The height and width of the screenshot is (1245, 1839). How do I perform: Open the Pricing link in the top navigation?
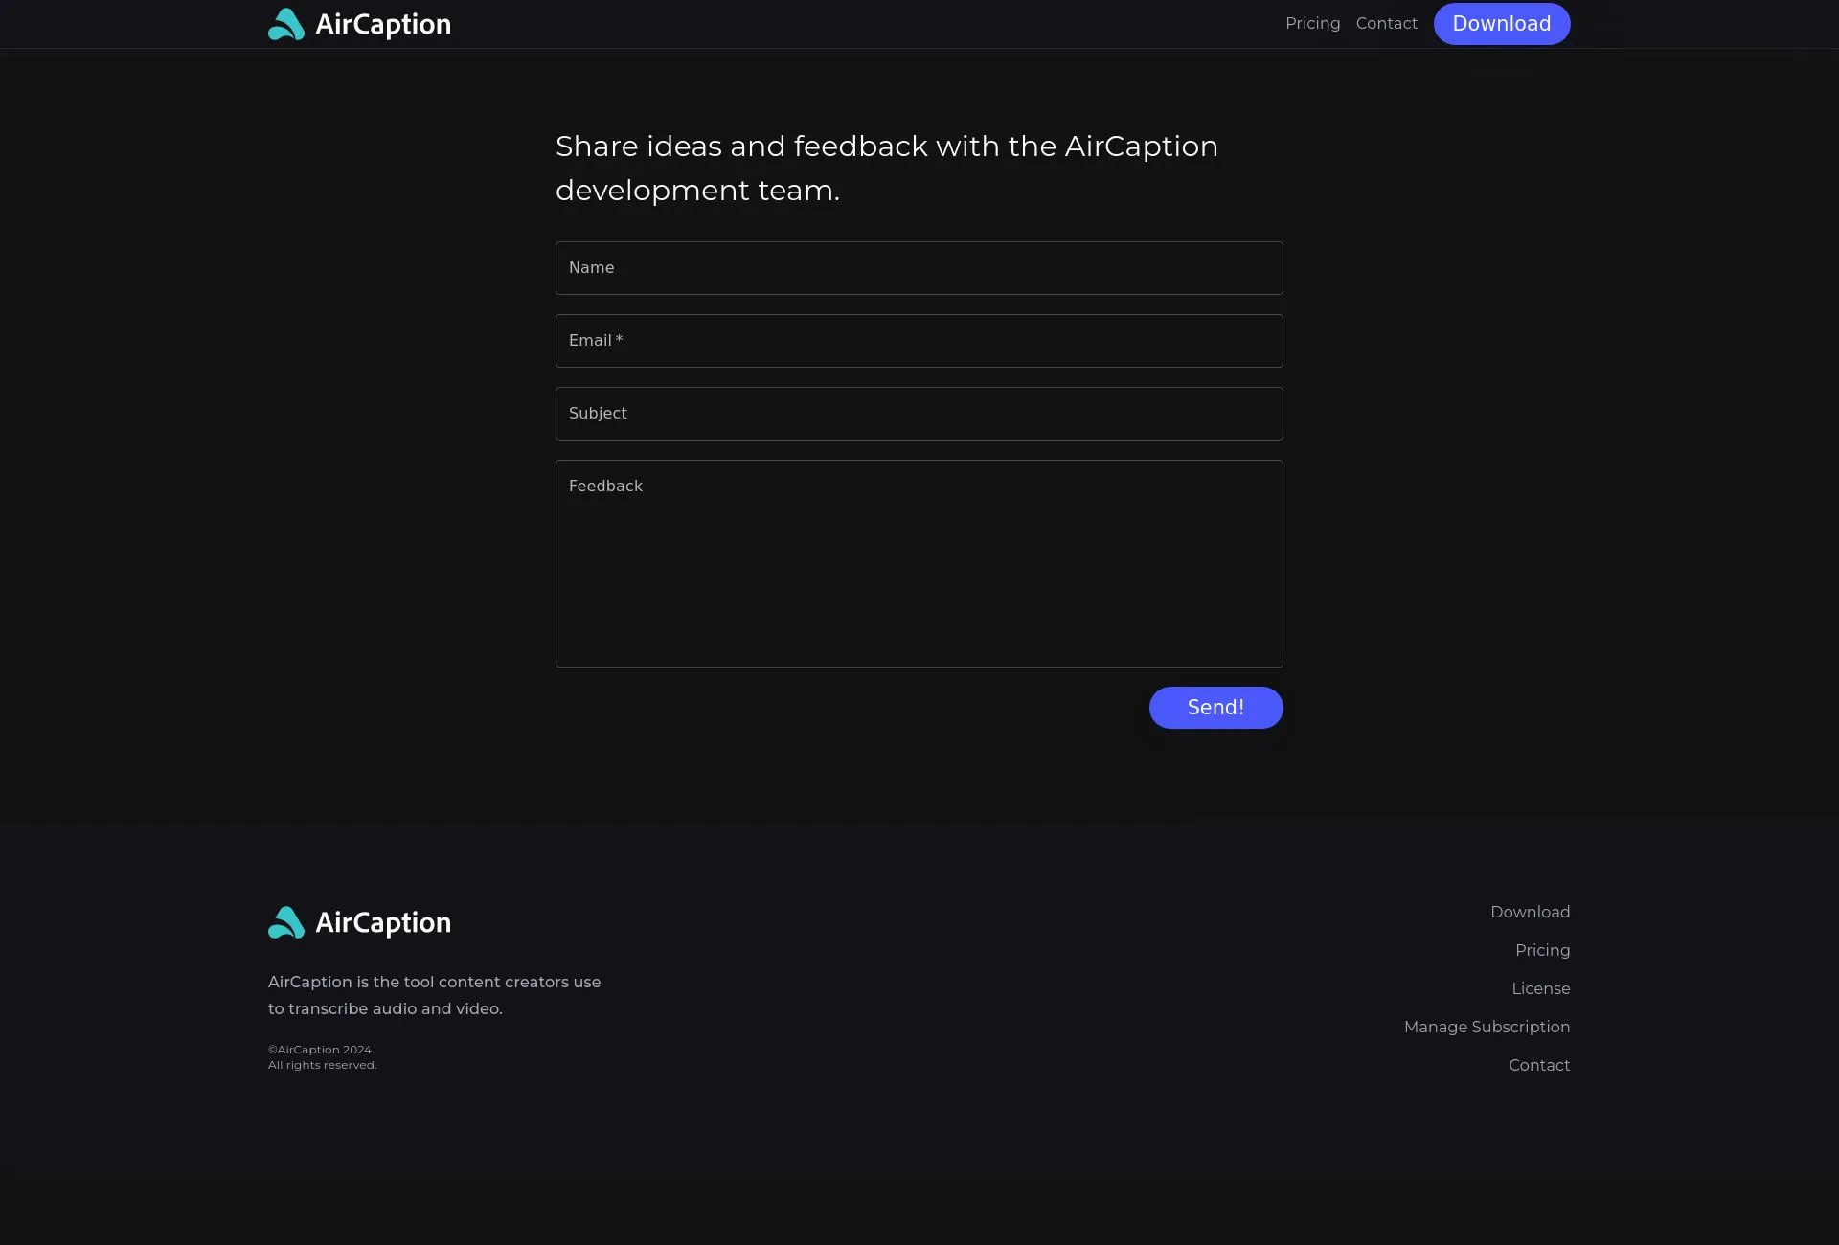click(x=1312, y=24)
